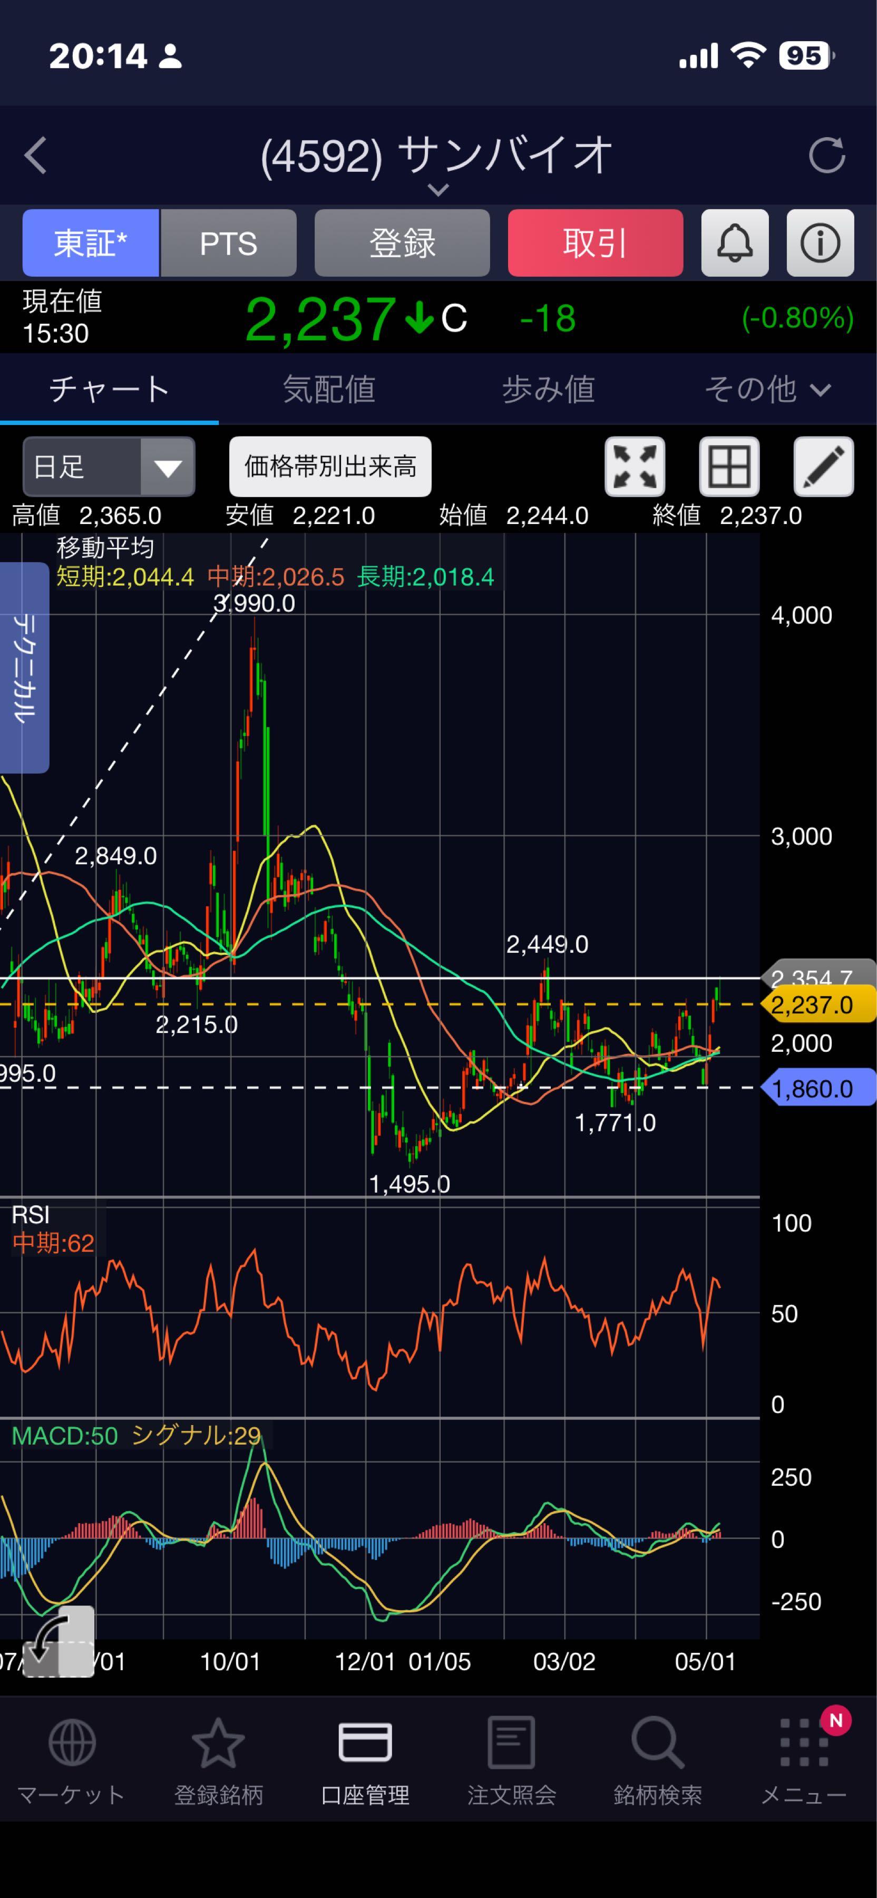The height and width of the screenshot is (1898, 877).
Task: Tap the 01/05 date axis label
Action: [x=440, y=1661]
